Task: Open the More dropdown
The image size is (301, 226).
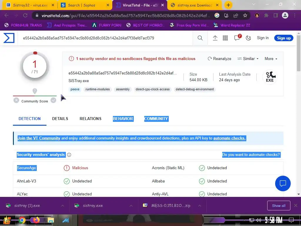Action: [271, 59]
